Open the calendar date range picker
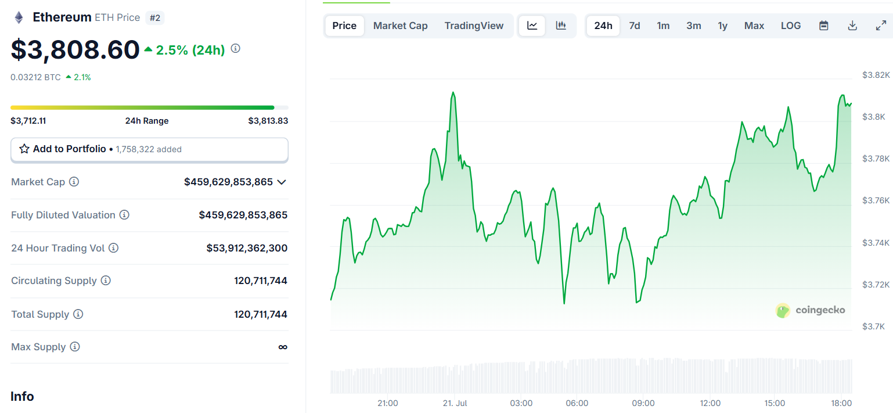 [x=823, y=26]
